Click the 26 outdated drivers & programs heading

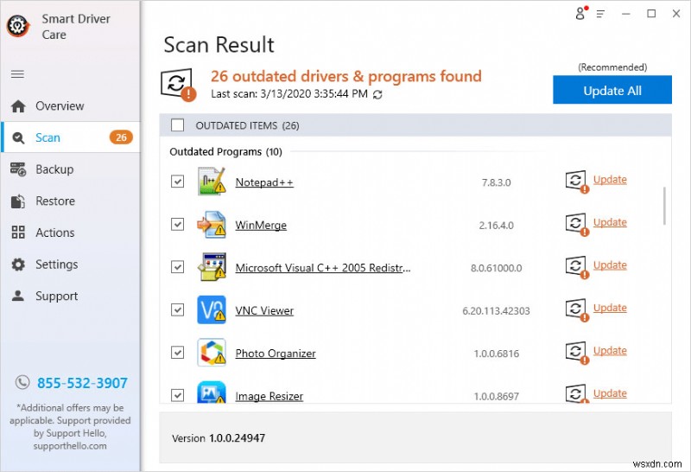coord(346,77)
